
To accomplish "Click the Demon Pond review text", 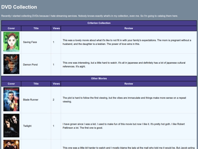I will pos(124,65).
